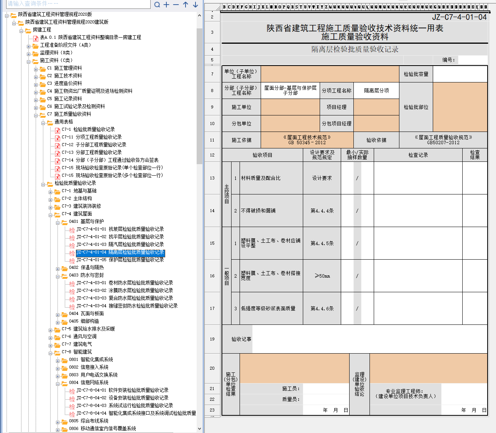Expand the 0402 保温与隔热 folder
This screenshot has width=496, height=433.
pyautogui.click(x=58, y=268)
